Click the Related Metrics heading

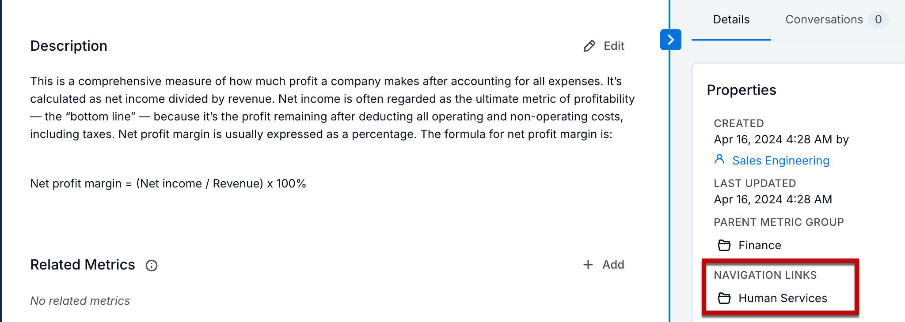83,265
